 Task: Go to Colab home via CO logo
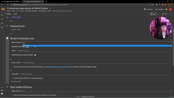coord(3,9)
